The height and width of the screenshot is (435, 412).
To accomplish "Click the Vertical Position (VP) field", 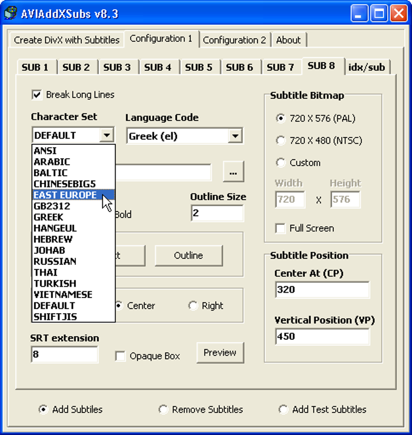I will point(322,336).
